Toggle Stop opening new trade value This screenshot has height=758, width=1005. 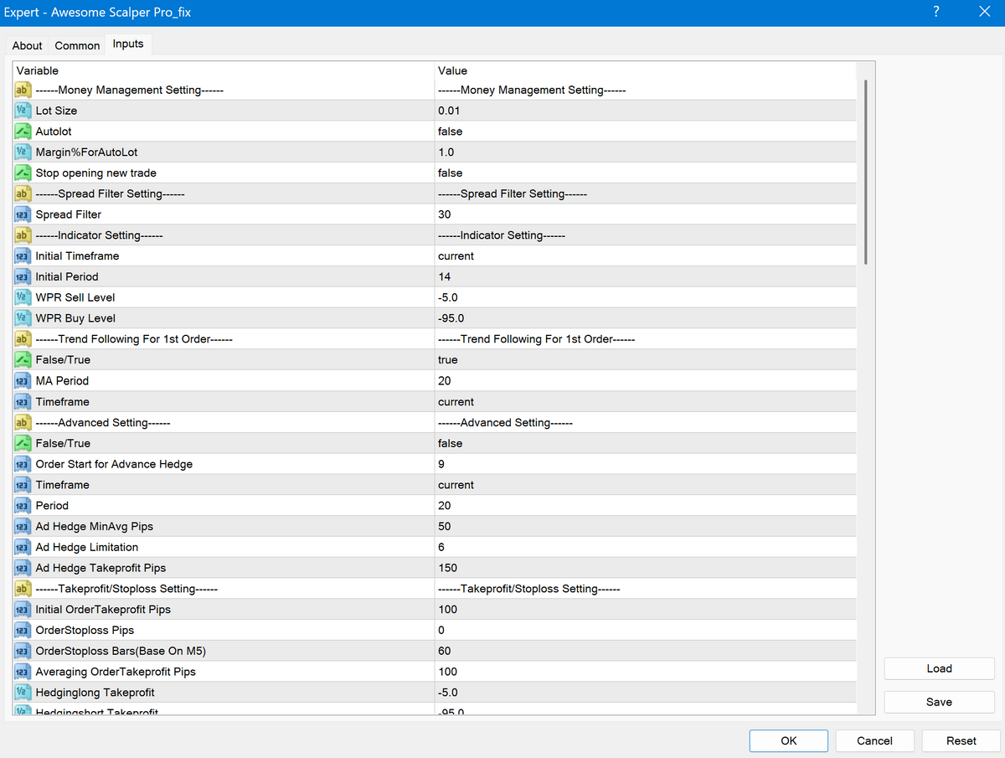point(450,173)
